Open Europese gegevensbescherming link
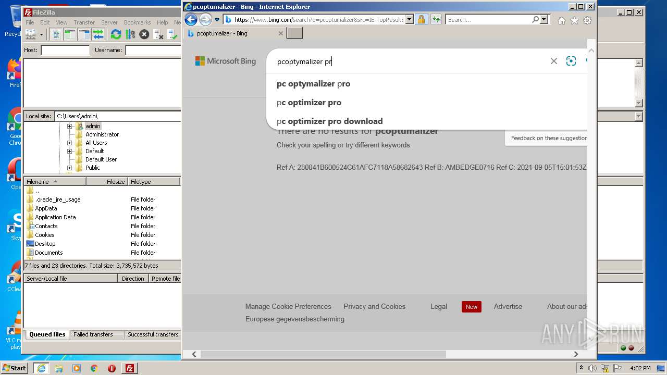Viewport: 667px width, 375px height. pyautogui.click(x=295, y=319)
